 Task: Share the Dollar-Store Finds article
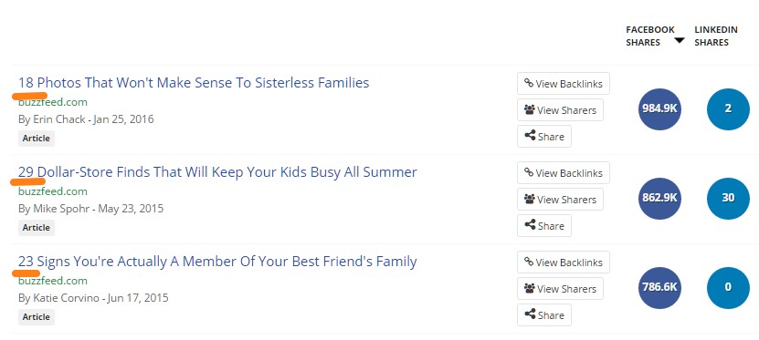544,225
